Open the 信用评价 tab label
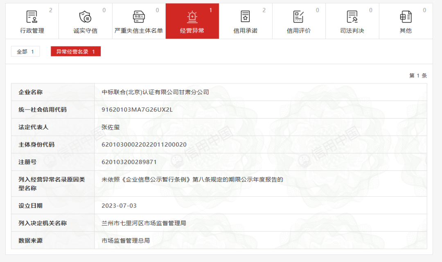The image size is (442, 262). tap(298, 31)
